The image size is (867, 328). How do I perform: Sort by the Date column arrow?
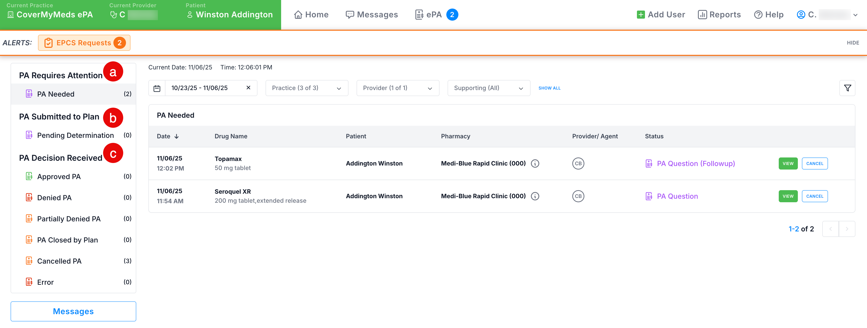pos(176,136)
